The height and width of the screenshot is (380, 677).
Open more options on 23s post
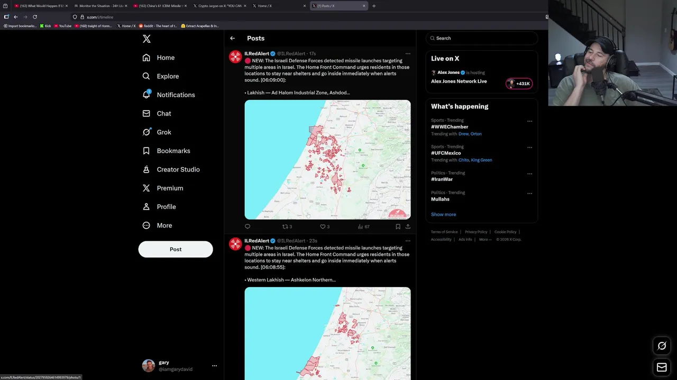click(407, 241)
